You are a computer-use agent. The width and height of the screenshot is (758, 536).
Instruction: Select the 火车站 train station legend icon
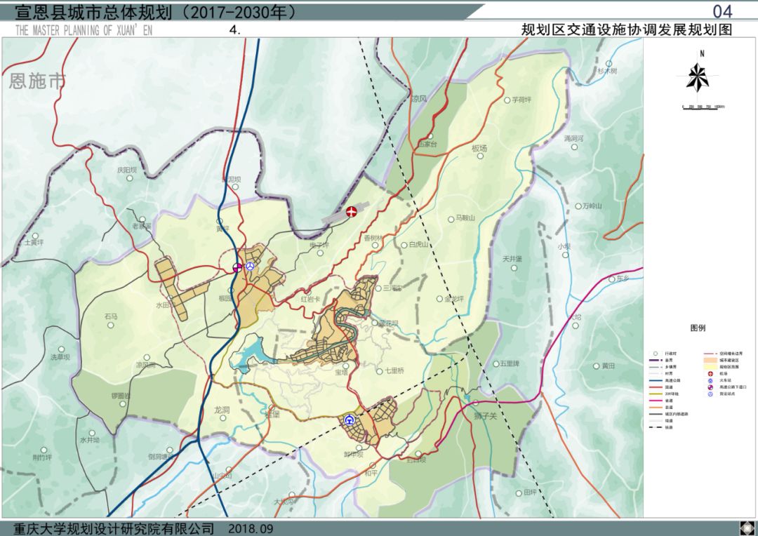tap(710, 381)
